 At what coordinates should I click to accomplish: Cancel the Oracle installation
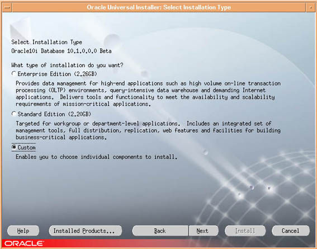click(291, 231)
